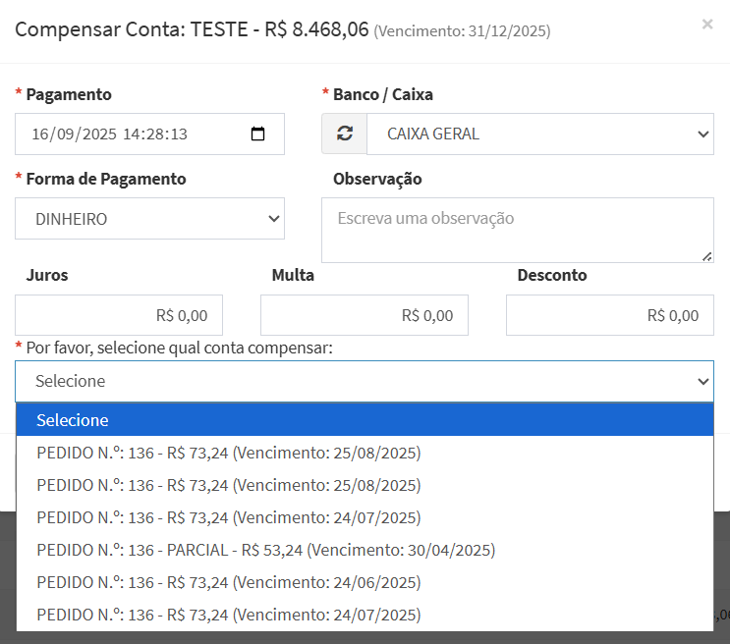
Task: Select the PARCIAL R$ 53,24 pedido option
Action: [x=265, y=550]
